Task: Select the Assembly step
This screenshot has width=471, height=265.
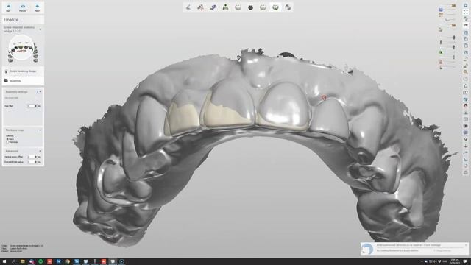Action: (x=23, y=81)
